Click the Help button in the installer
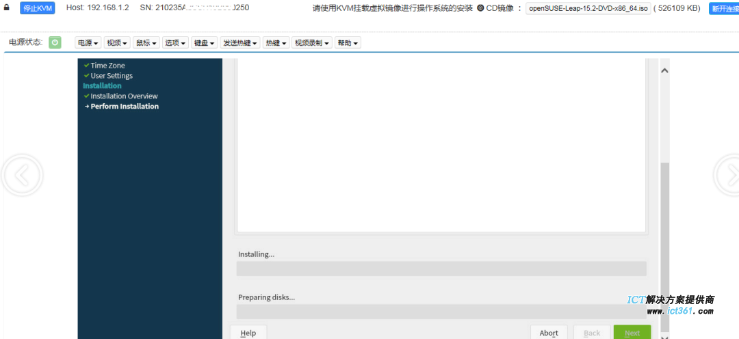Image resolution: width=739 pixels, height=339 pixels. 248,332
